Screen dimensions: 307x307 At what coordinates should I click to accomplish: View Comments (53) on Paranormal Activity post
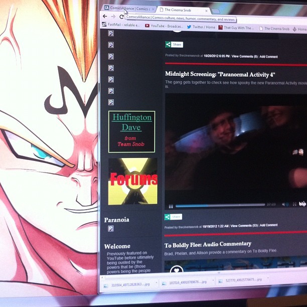point(244,226)
